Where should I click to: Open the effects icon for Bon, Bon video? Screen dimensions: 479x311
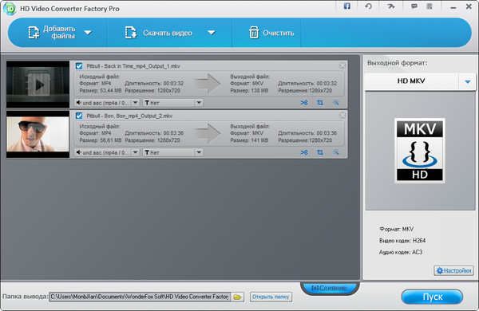coord(336,152)
